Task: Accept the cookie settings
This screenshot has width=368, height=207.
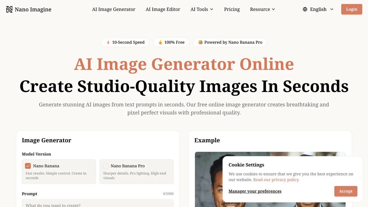Action: (346, 191)
